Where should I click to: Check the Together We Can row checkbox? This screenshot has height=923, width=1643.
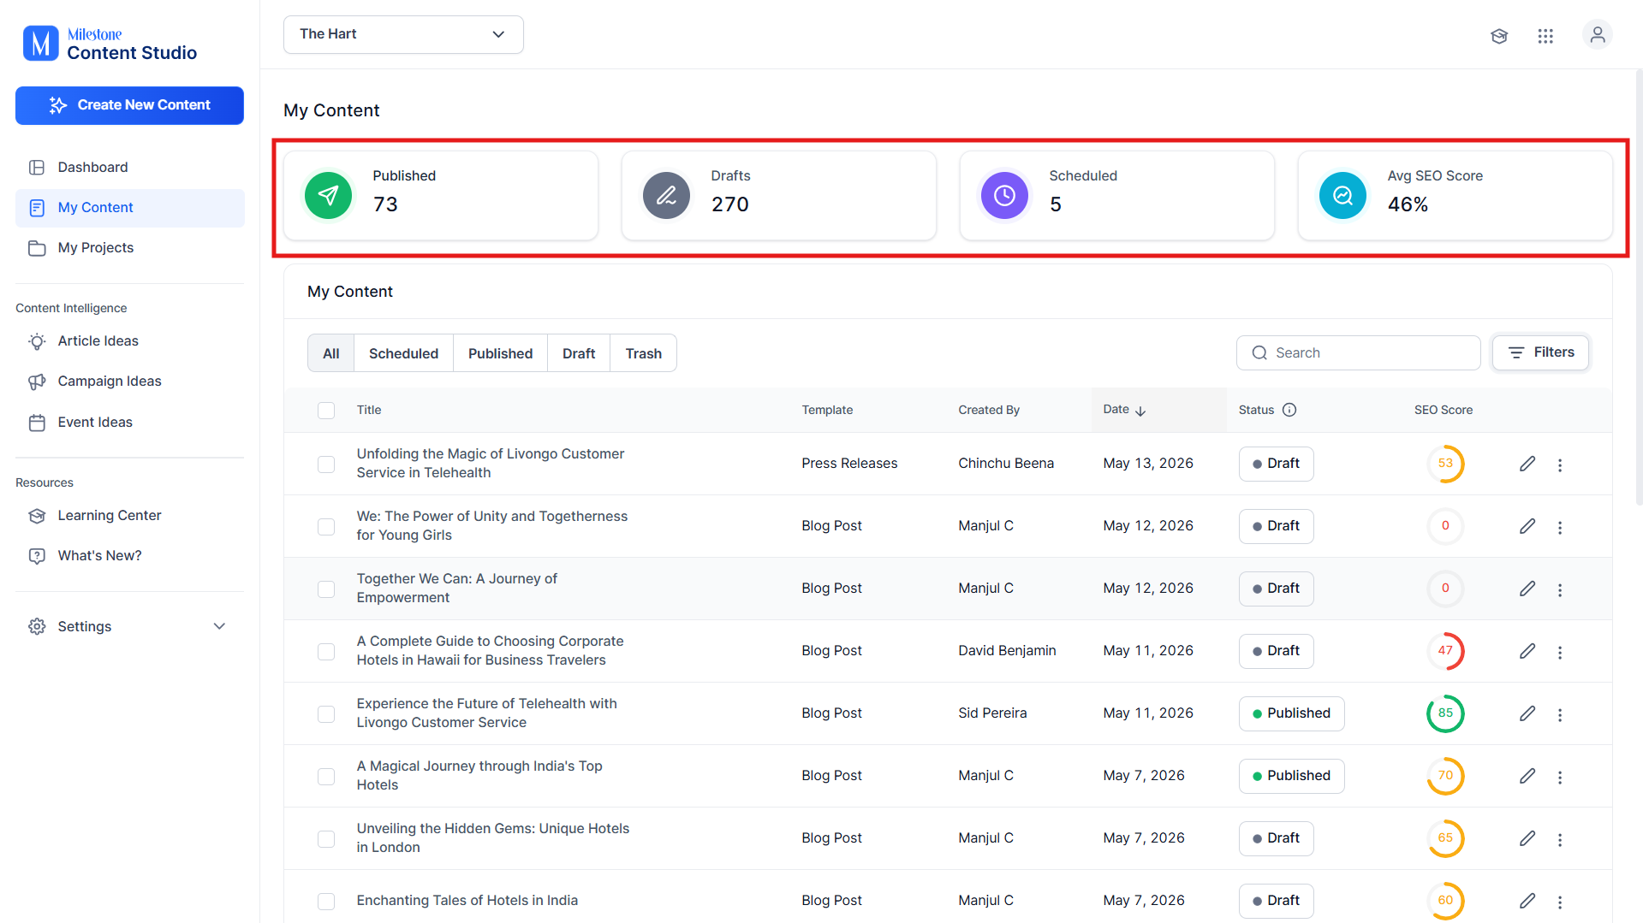326,589
